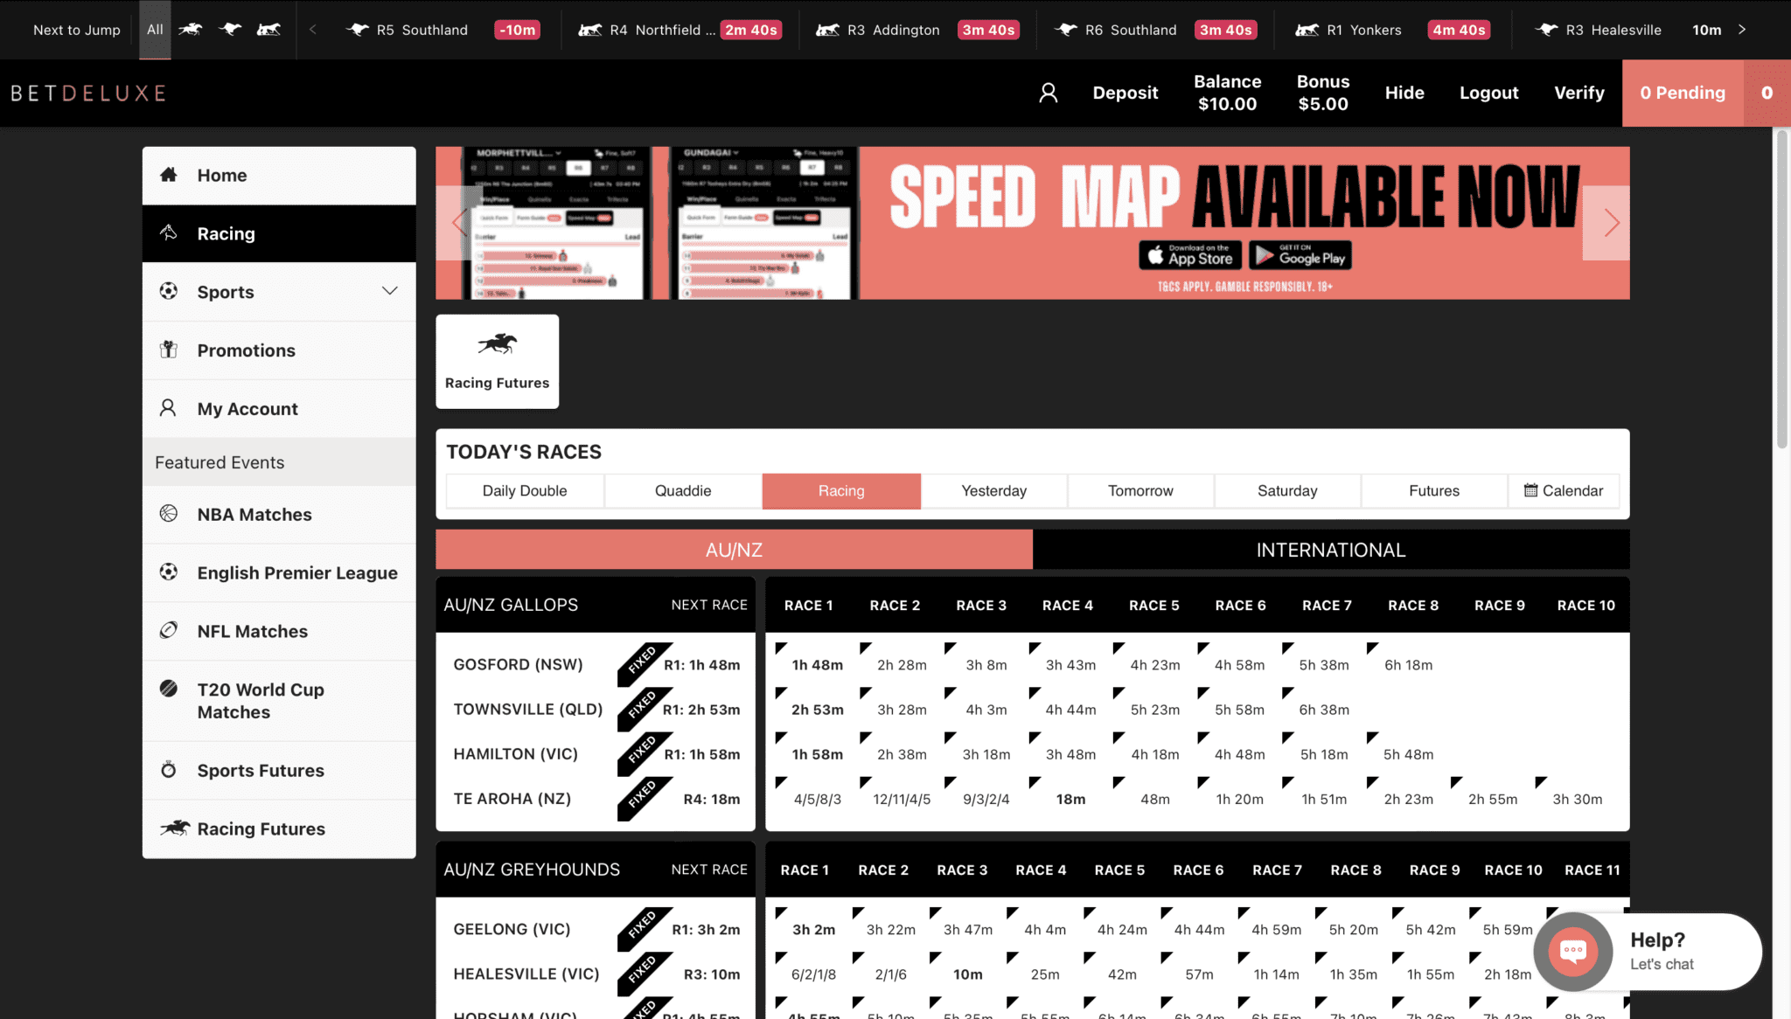Open the user profile icon
Screen dimensions: 1791x1019
click(x=1048, y=93)
